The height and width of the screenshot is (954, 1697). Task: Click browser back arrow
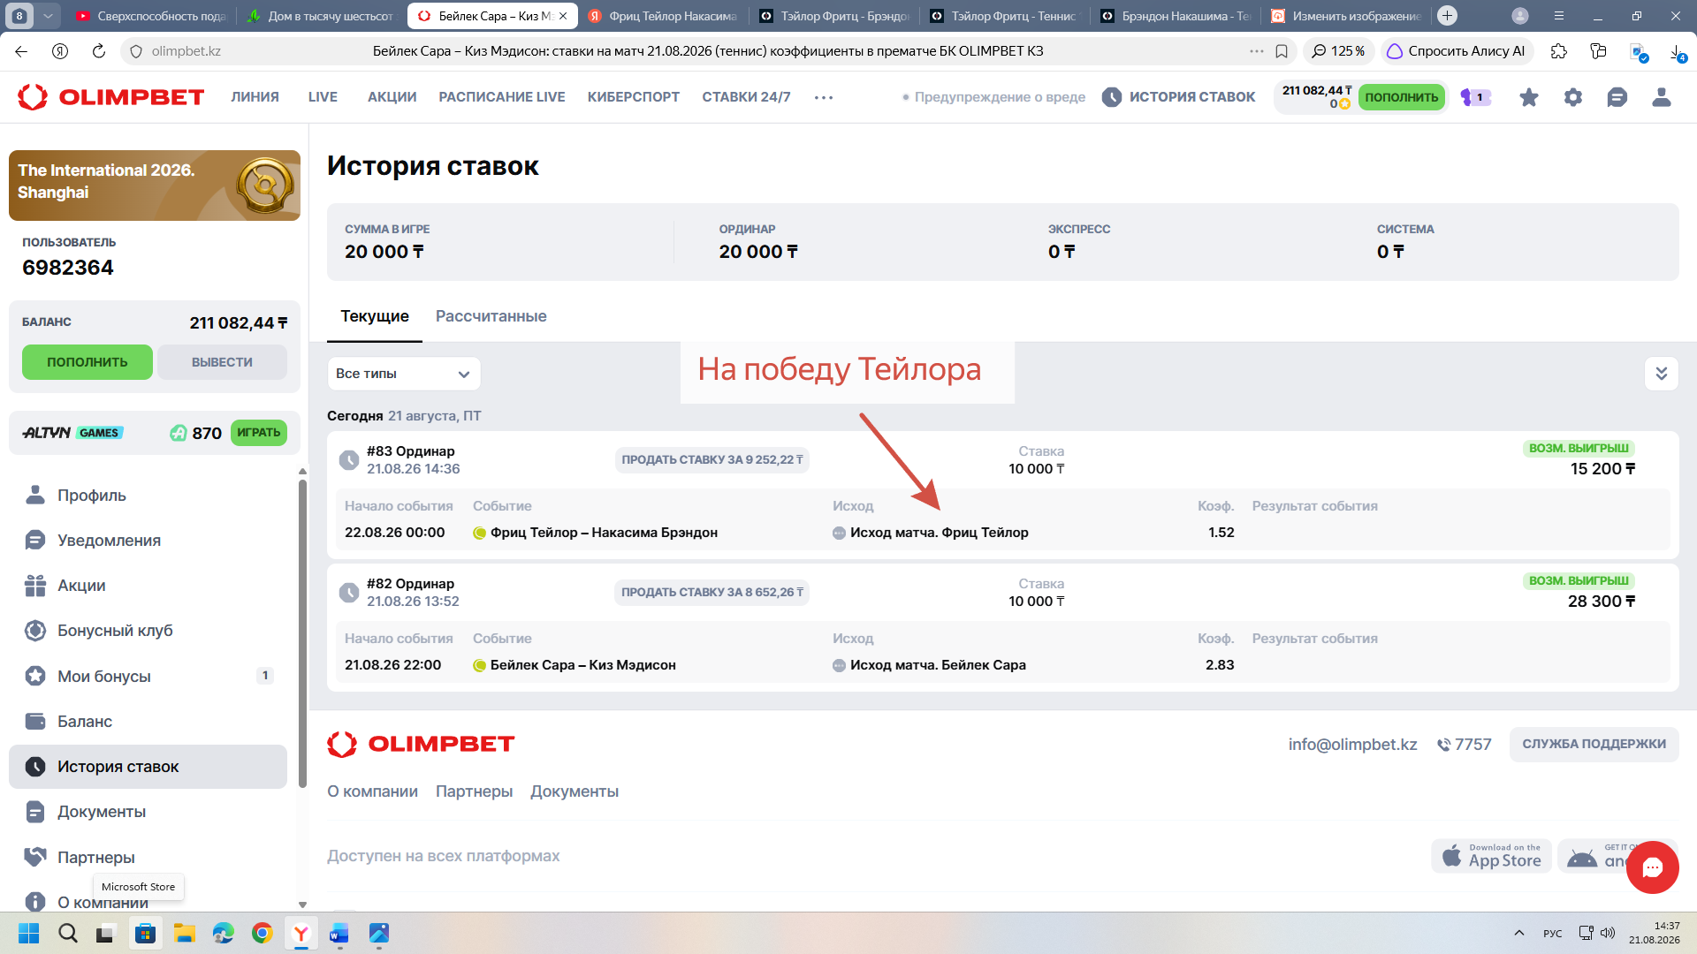21,51
